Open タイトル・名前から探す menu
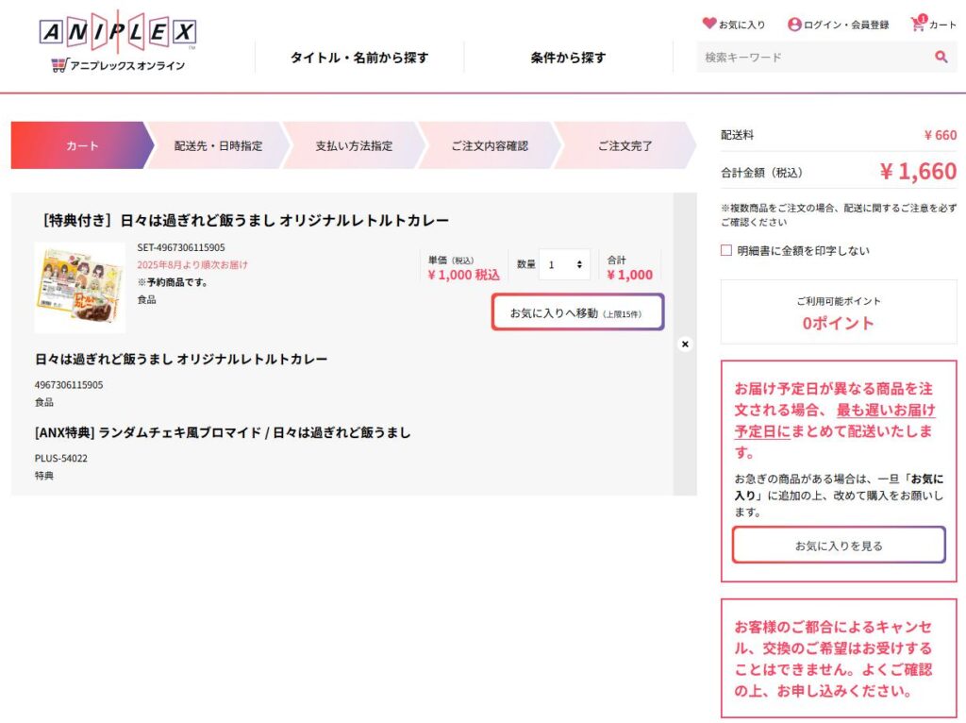 (x=359, y=58)
